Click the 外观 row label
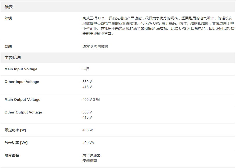 coord(8,18)
